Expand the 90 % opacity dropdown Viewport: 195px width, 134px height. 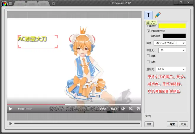click(x=171, y=69)
